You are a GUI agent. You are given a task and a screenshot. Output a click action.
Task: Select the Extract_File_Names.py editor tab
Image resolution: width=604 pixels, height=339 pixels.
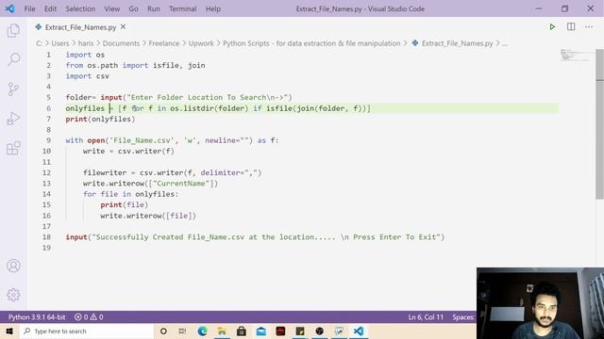pyautogui.click(x=80, y=27)
